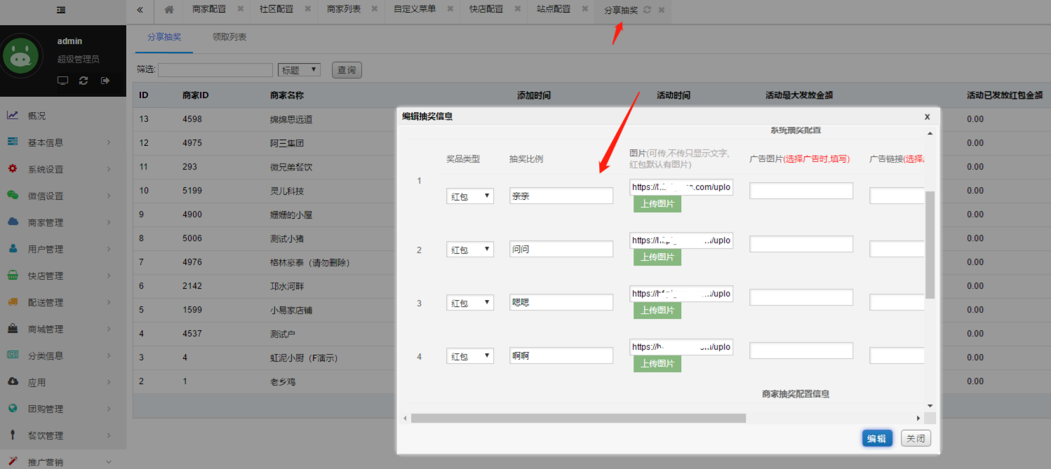Open row 2 奖品类型 红包 dropdown

click(x=470, y=250)
